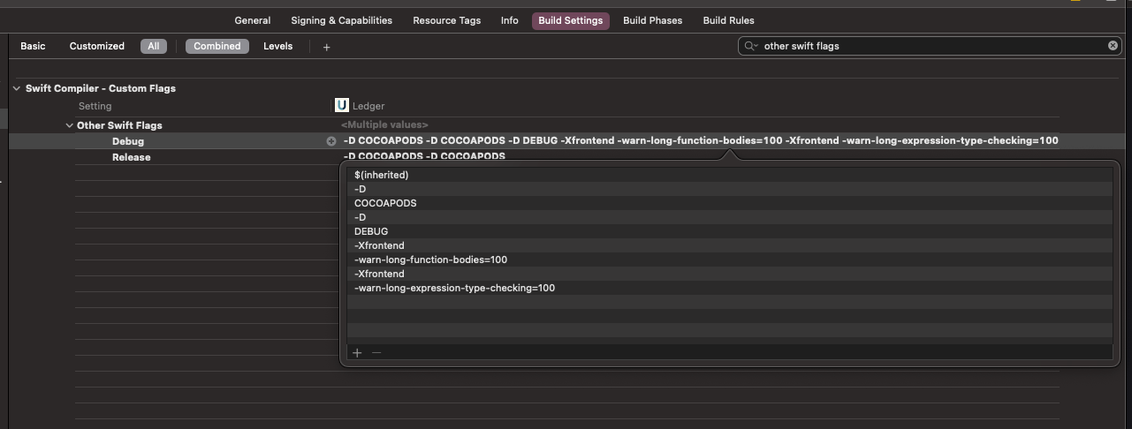
Task: Select the Debug configuration row
Action: tap(566, 141)
